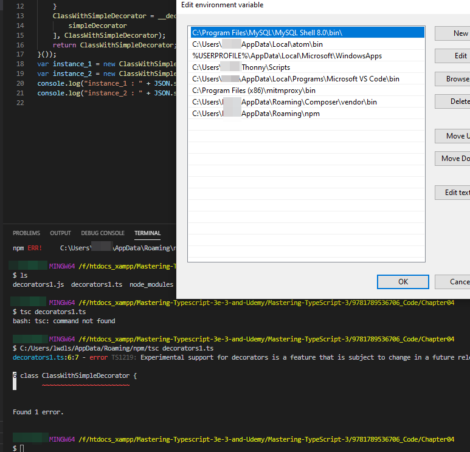Click the 'npm ERR!' line in terminal
Image resolution: width=470 pixels, height=452 pixels.
(94, 248)
